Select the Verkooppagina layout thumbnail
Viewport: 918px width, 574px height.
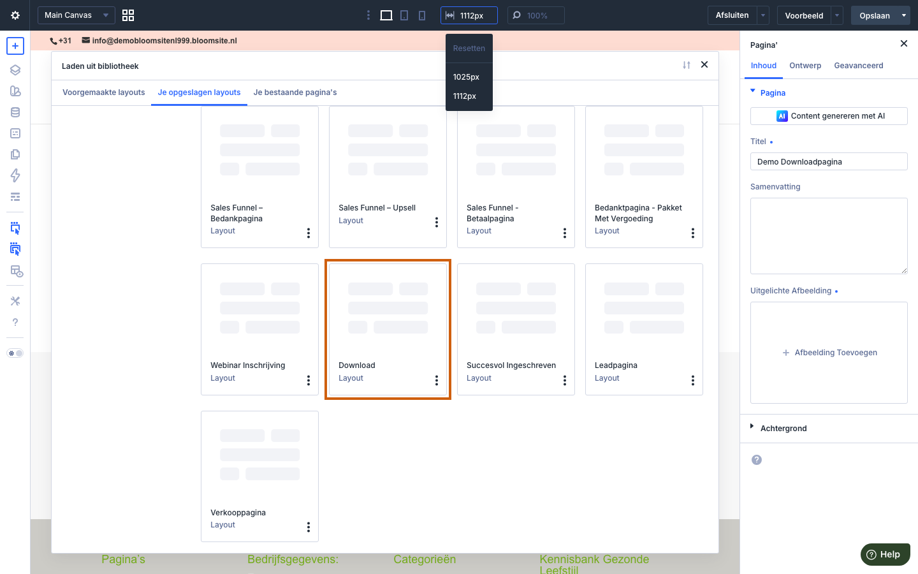coord(259,456)
